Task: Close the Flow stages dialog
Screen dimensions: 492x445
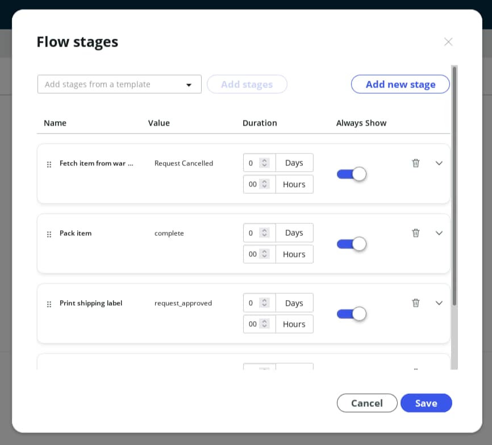Action: [448, 41]
